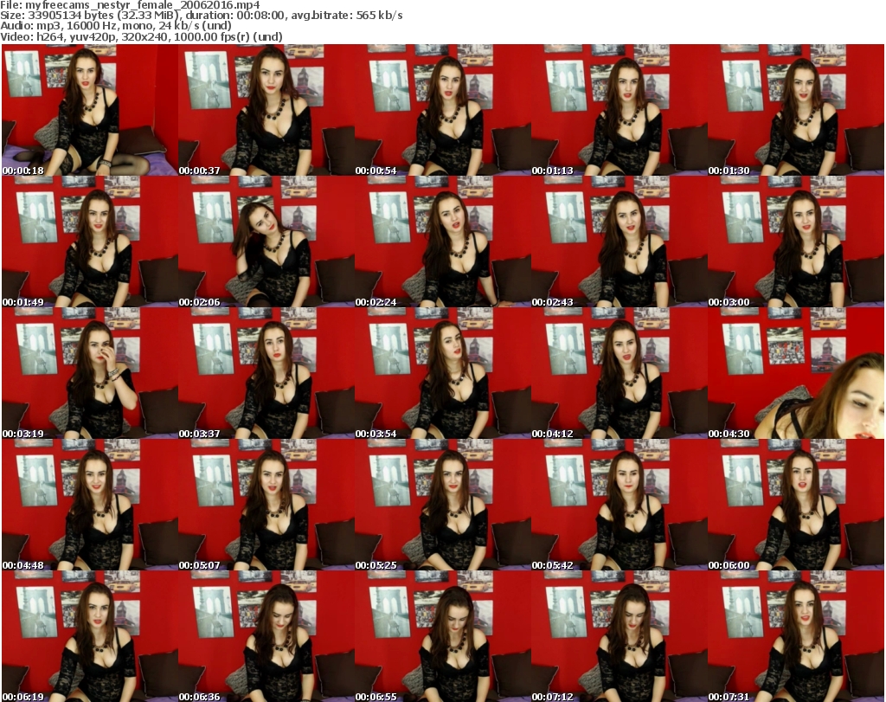Choose the preview frame at 00:05:42

click(x=619, y=506)
